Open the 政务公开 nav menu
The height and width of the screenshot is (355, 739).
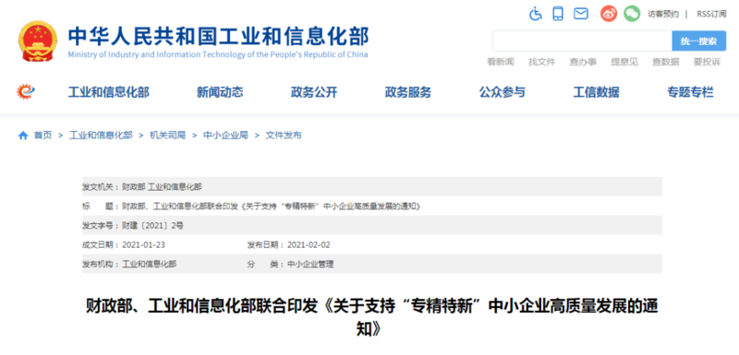pyautogui.click(x=314, y=92)
